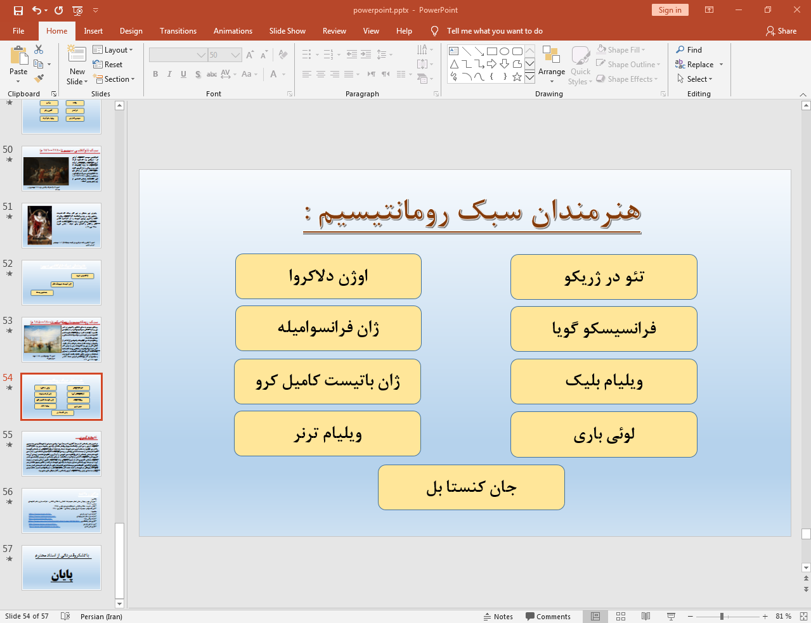Decrease font size with the small A icon
Image resolution: width=811 pixels, height=623 pixels.
pyautogui.click(x=264, y=55)
